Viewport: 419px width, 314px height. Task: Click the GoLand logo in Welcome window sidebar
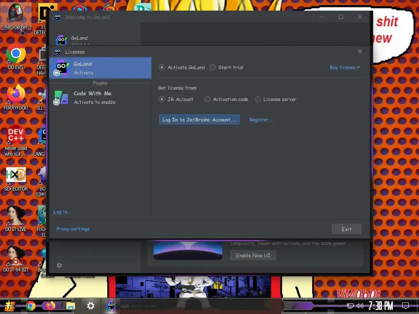pos(61,40)
